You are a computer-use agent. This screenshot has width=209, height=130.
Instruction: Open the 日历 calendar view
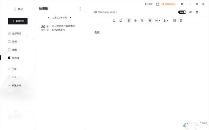coord(12,42)
